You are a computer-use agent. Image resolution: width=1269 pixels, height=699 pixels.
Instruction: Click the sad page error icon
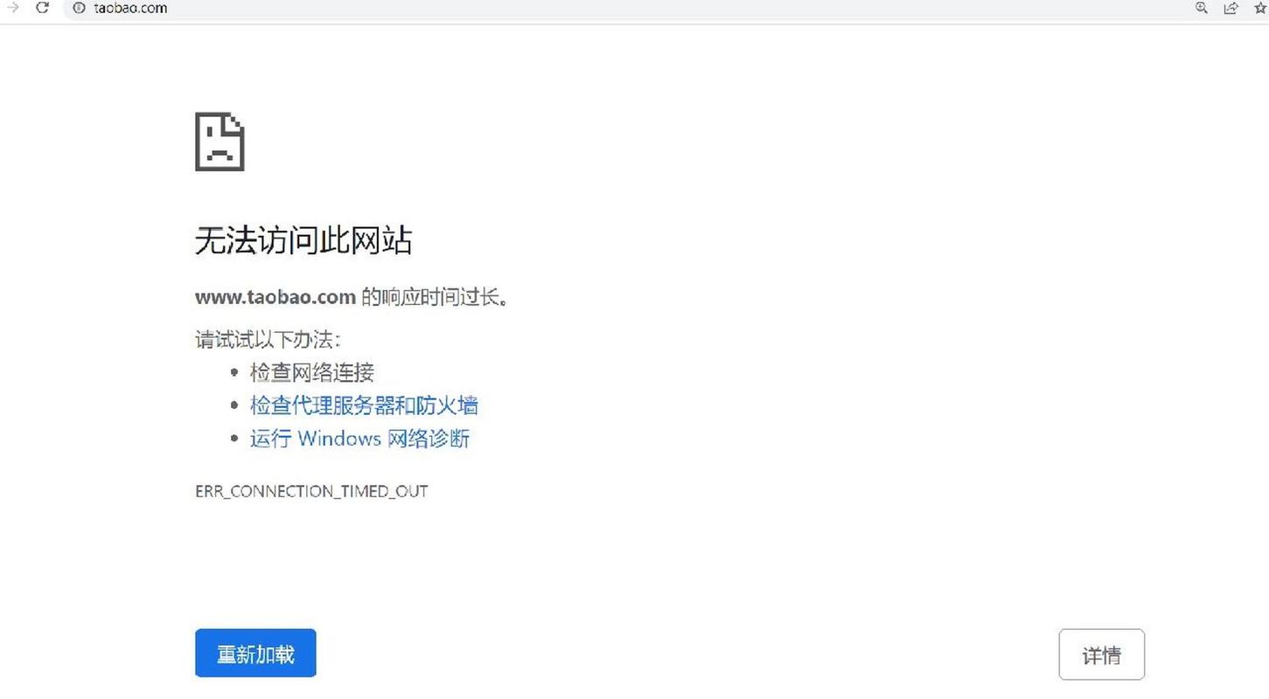tap(220, 142)
